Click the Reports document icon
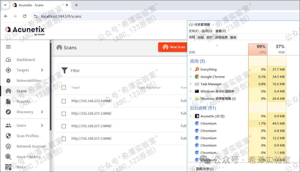This screenshot has height=172, width=300. click(8, 102)
